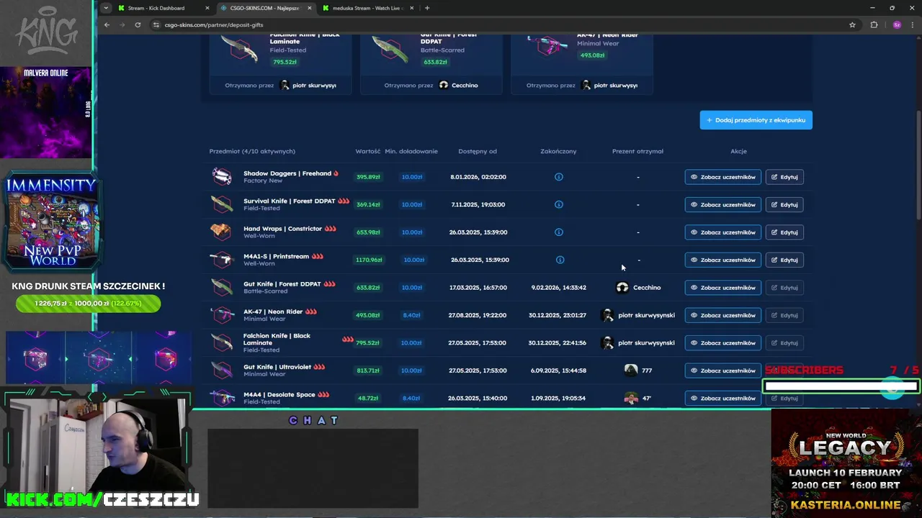Screen dimensions: 922x518
Task: Click the Dostępny od column header
Action: pos(478,151)
